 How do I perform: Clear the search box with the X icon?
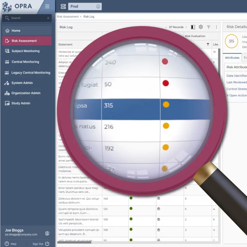click(x=48, y=18)
